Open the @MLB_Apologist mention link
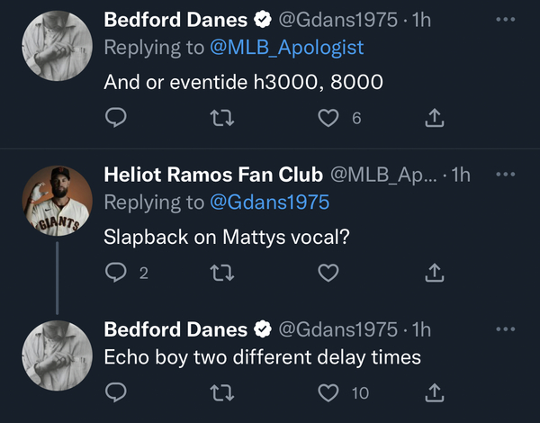The width and height of the screenshot is (540, 423). point(286,47)
